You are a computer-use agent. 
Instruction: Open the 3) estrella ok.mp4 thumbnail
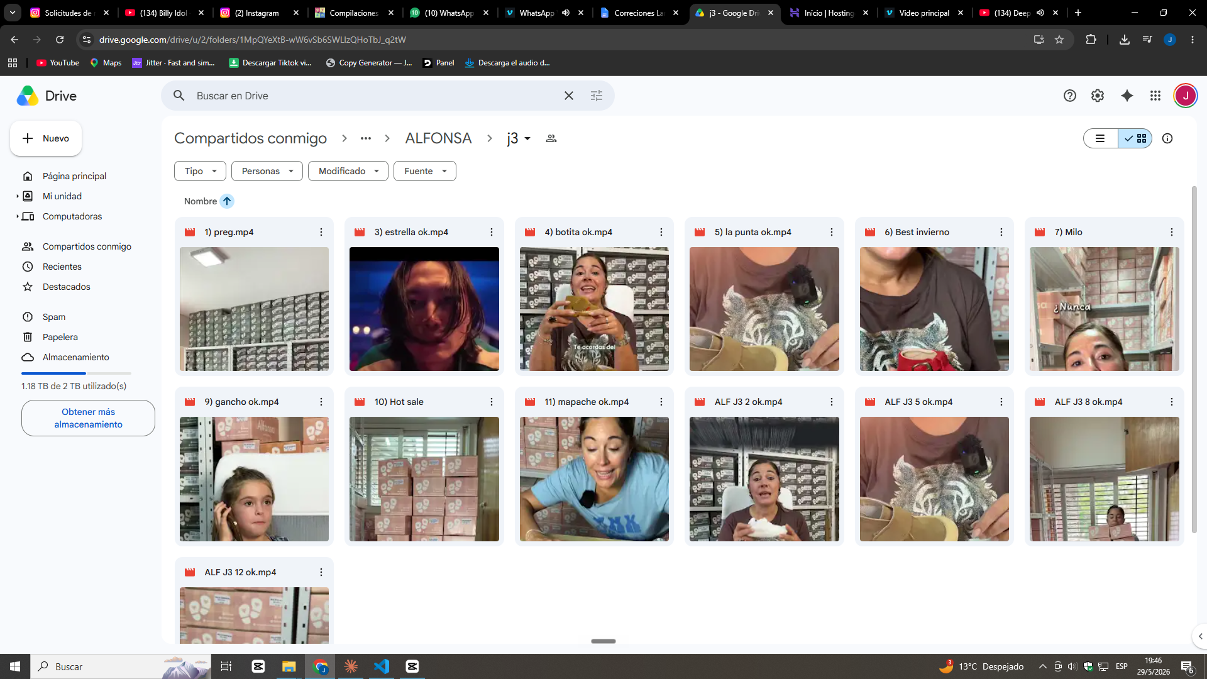424,309
